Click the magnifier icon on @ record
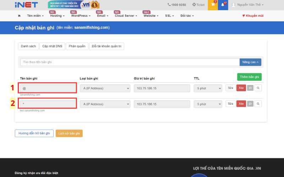 point(258,88)
